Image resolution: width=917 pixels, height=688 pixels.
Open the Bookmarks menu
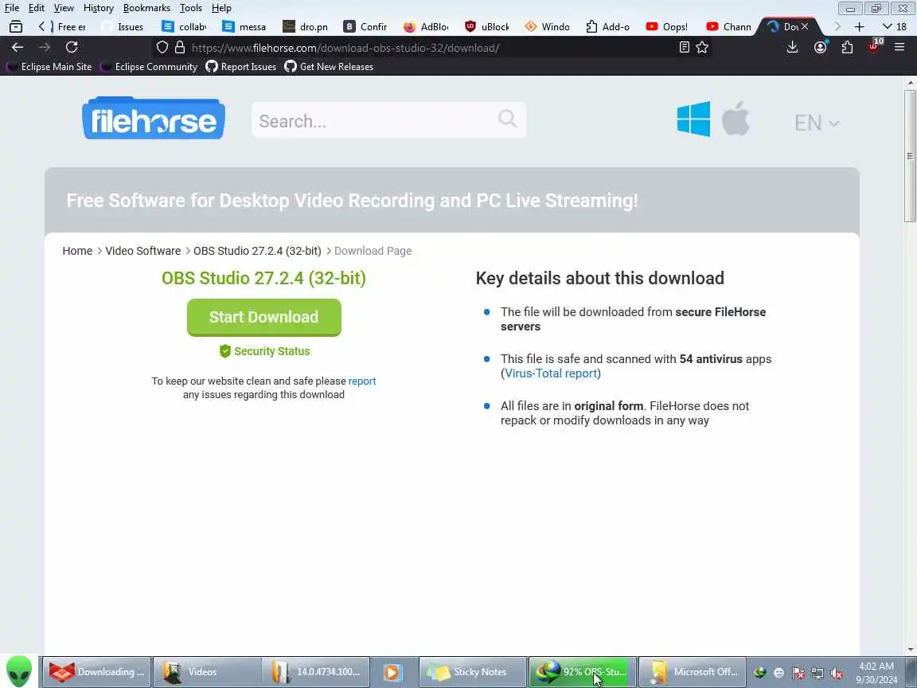146,8
